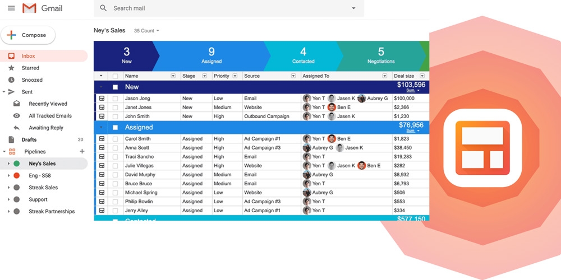Click the green dot beside Ney's Sales
The width and height of the screenshot is (561, 280).
(17, 164)
